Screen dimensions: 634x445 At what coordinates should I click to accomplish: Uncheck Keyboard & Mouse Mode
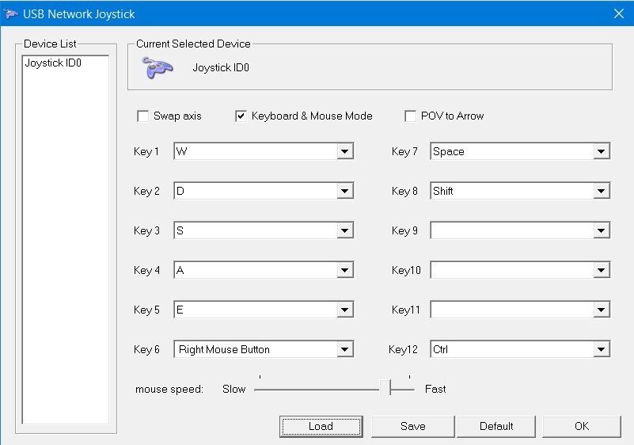click(x=241, y=116)
